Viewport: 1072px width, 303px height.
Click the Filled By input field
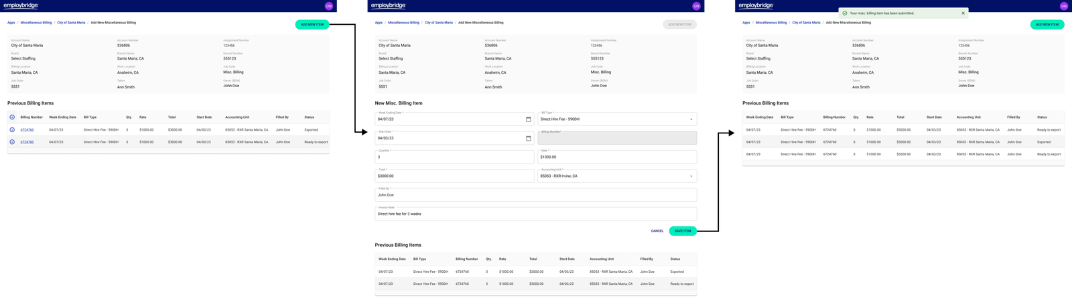click(x=535, y=195)
